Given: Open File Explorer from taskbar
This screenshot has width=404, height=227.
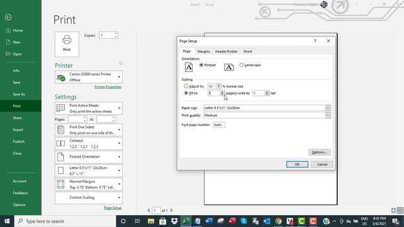Looking at the screenshot, I should click(151, 221).
